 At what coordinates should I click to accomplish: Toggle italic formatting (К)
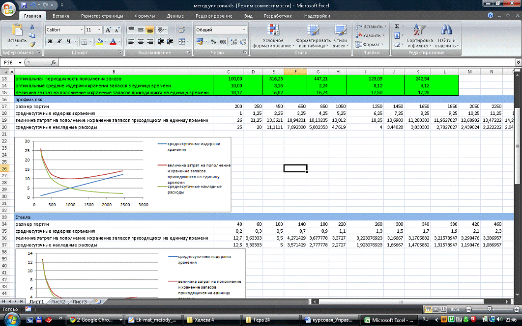pos(59,42)
